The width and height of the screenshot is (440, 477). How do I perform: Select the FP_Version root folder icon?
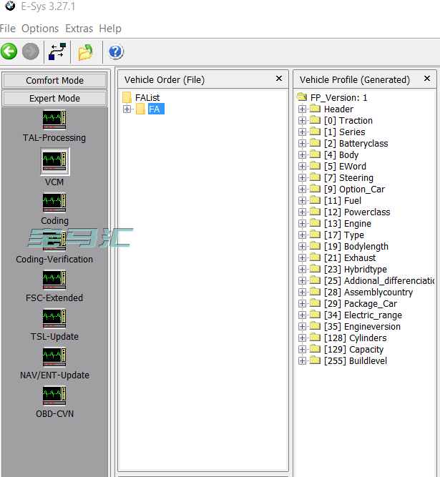301,97
